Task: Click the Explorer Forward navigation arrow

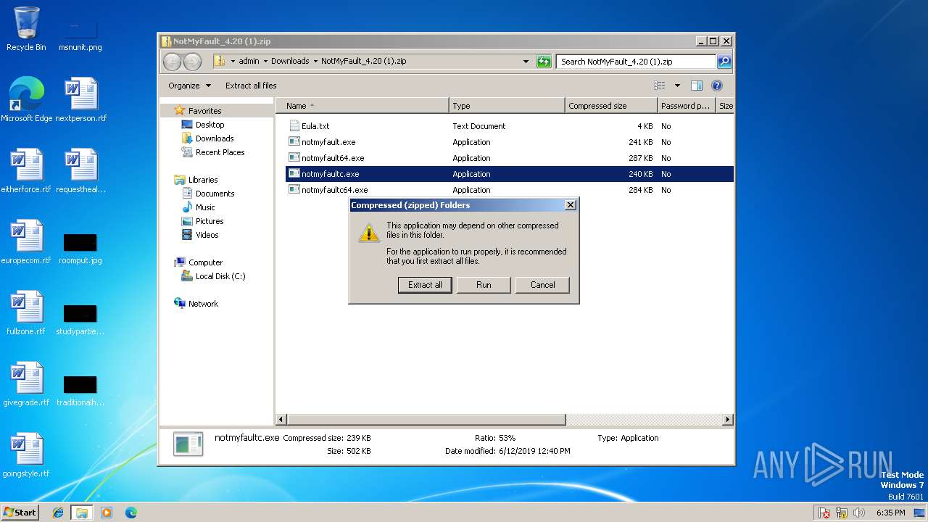Action: pos(192,62)
